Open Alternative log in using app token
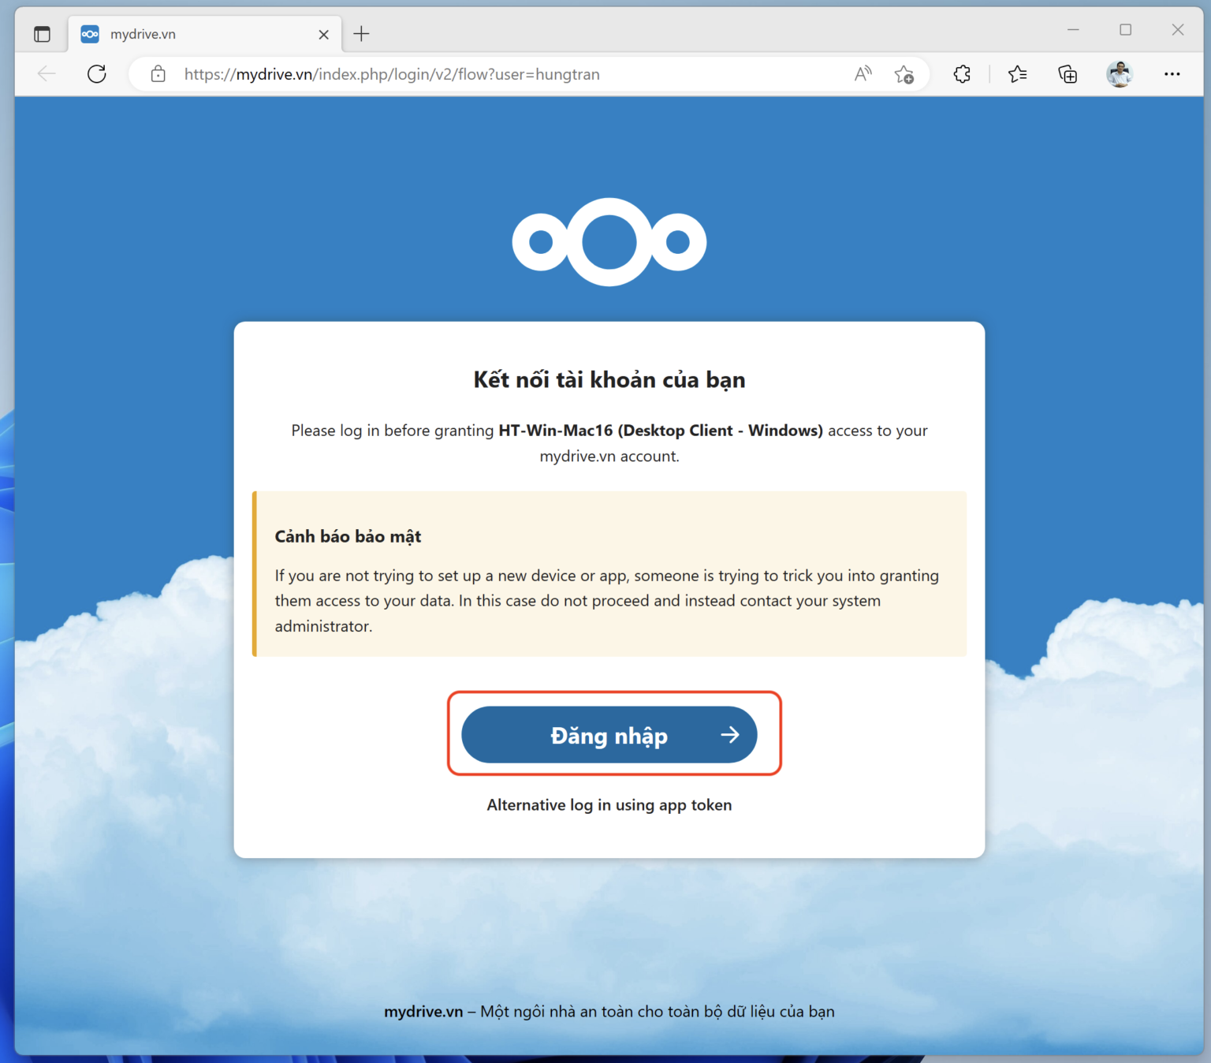This screenshot has width=1211, height=1063. [x=609, y=804]
